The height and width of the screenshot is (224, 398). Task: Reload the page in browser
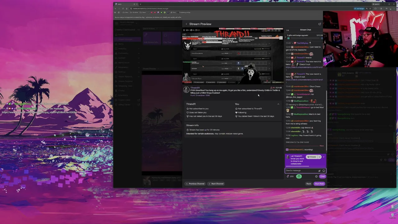(123, 8)
